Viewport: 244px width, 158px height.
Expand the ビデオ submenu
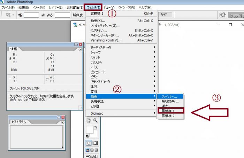point(122,77)
